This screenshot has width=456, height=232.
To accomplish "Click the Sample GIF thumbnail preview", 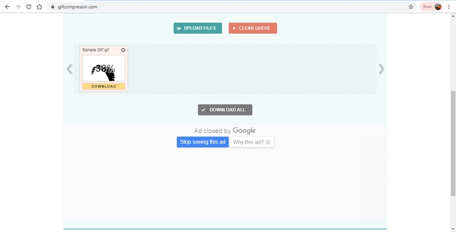I will [104, 69].
